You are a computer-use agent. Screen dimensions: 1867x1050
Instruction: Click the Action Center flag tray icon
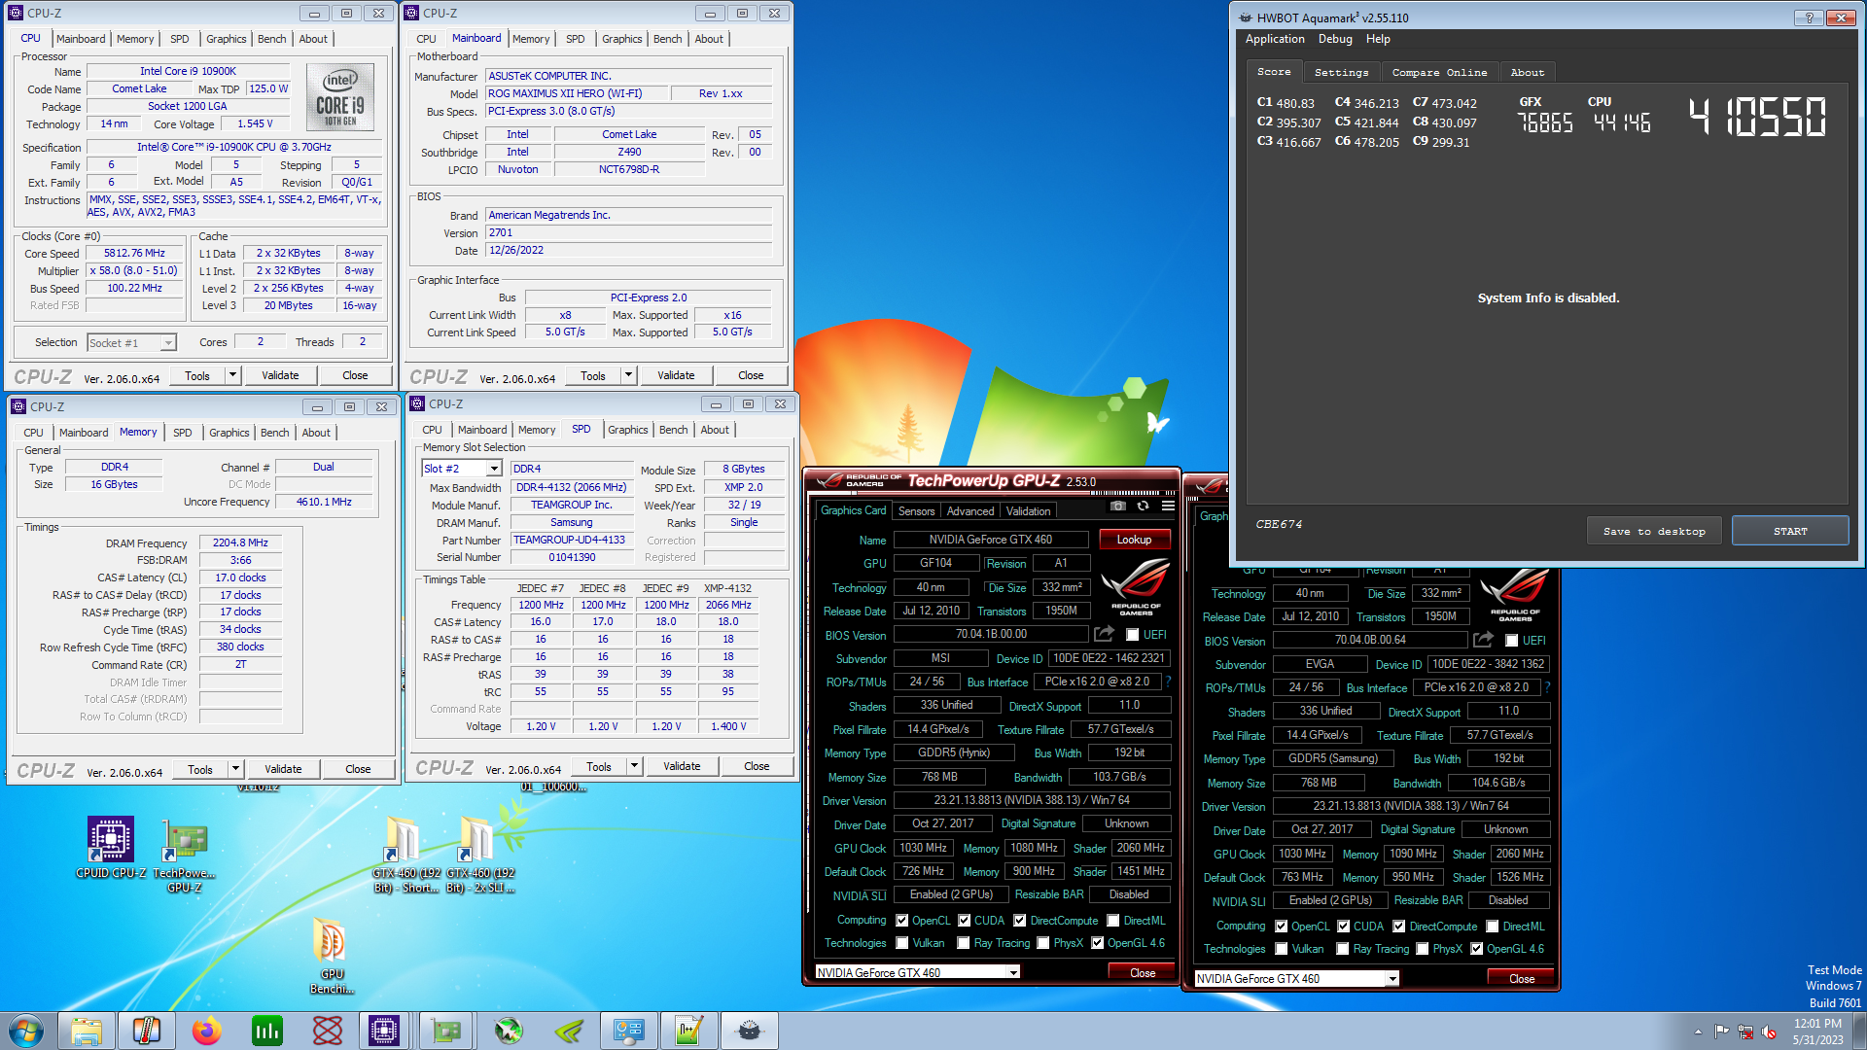click(1721, 1032)
